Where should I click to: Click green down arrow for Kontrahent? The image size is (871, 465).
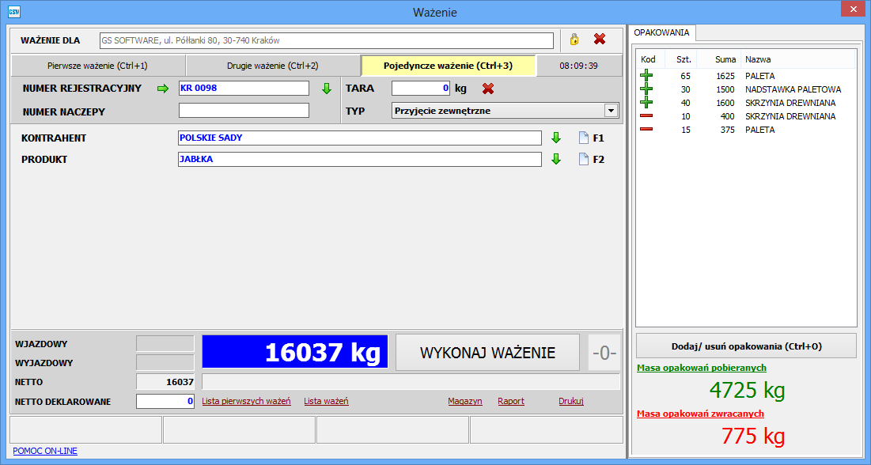pos(555,138)
